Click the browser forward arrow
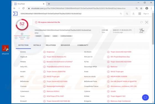 (x=19, y=8)
